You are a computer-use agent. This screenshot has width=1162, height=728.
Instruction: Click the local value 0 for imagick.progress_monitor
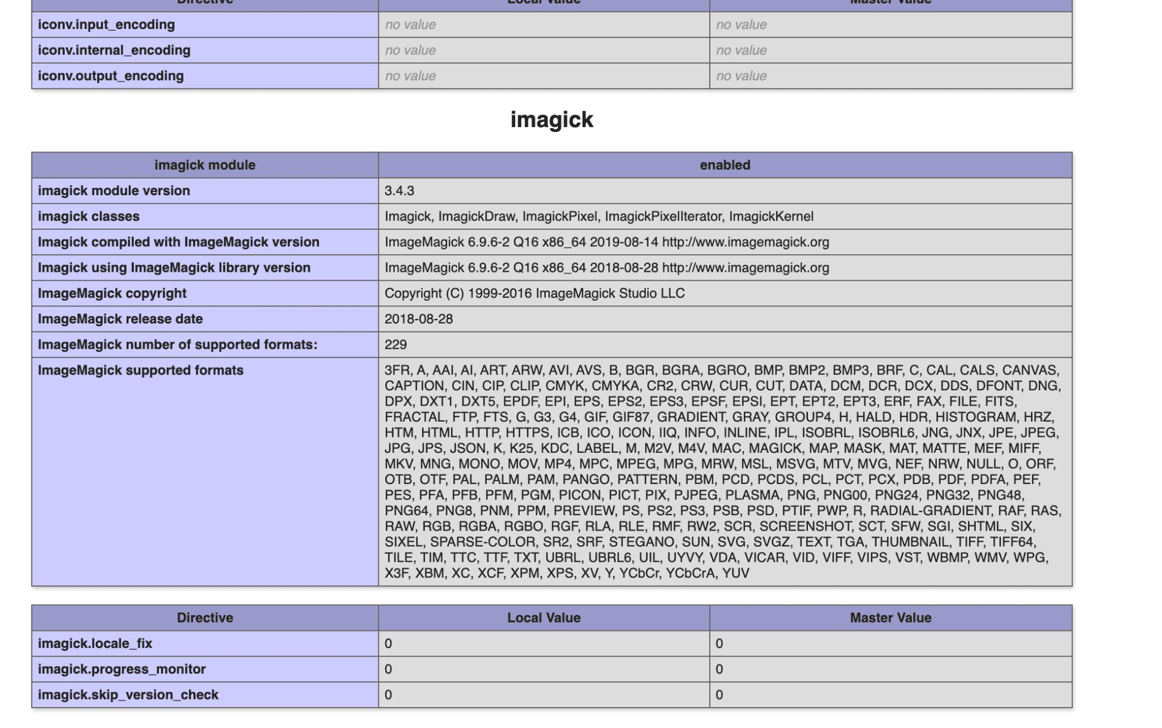(388, 669)
